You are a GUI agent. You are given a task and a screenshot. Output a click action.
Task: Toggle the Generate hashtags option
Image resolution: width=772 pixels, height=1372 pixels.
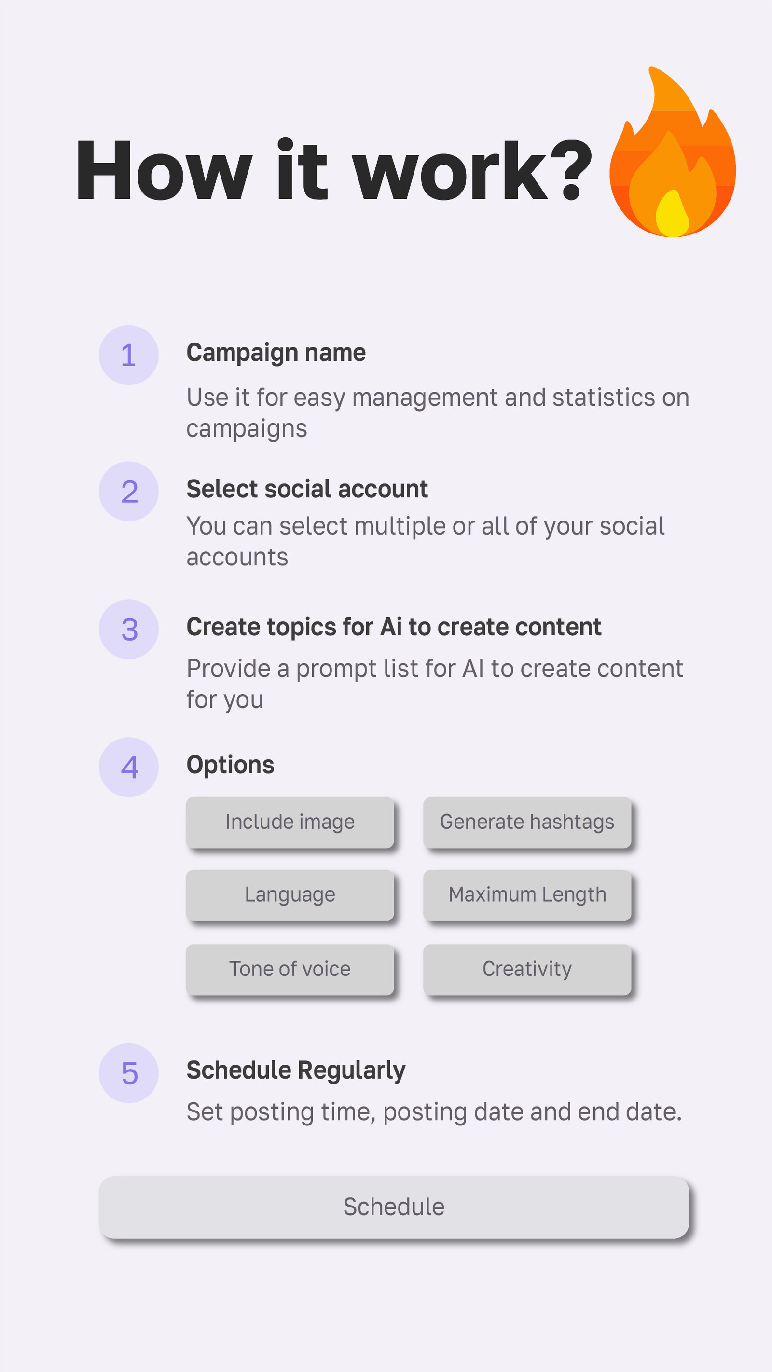[527, 823]
